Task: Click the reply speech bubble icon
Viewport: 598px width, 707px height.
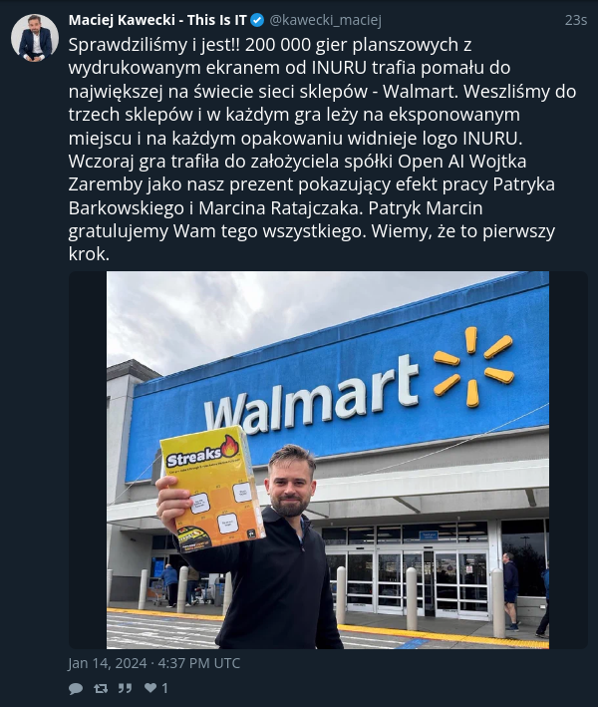Action: [x=76, y=688]
